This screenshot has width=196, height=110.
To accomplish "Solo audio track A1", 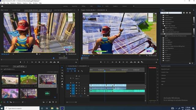I will (x=82, y=88).
